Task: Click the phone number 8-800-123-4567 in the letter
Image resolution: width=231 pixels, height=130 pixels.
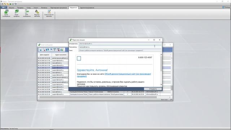Action: coord(145,57)
